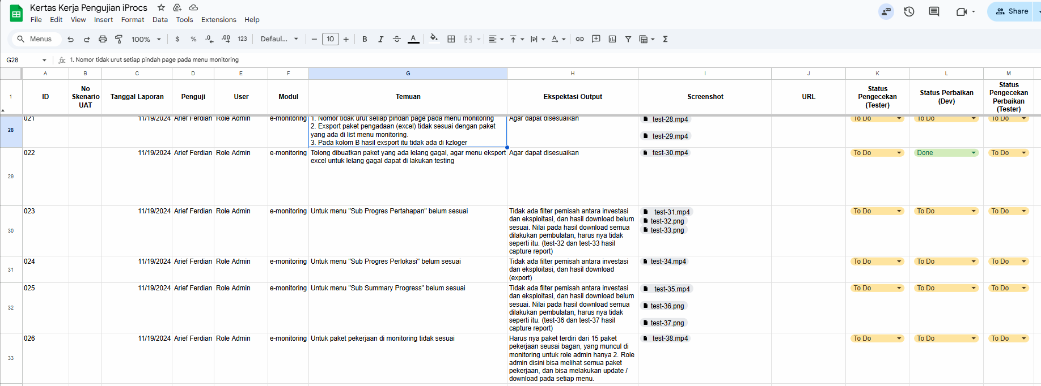Open the Extensions menu
The image size is (1041, 386).
click(218, 20)
